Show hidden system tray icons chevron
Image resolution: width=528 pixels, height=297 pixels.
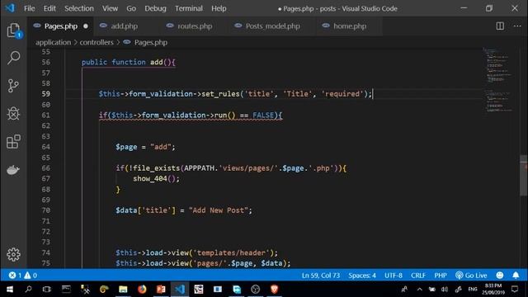(419, 290)
